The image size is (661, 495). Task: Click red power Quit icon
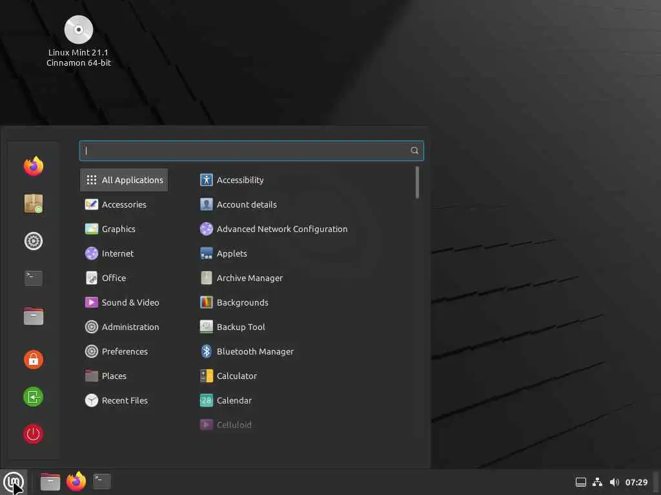click(34, 434)
